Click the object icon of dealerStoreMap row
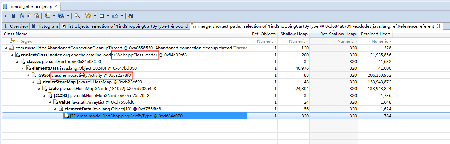This screenshot has width=450, height=144. 39,82
